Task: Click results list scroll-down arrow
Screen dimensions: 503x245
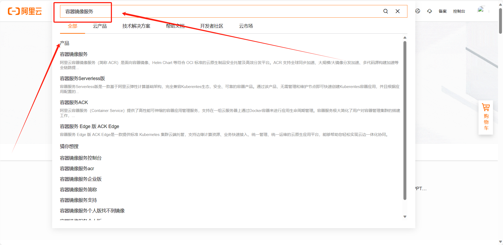Action: click(405, 217)
